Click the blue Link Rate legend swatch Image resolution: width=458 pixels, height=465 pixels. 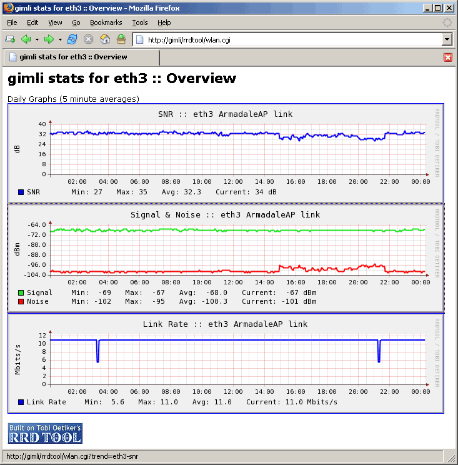click(21, 402)
